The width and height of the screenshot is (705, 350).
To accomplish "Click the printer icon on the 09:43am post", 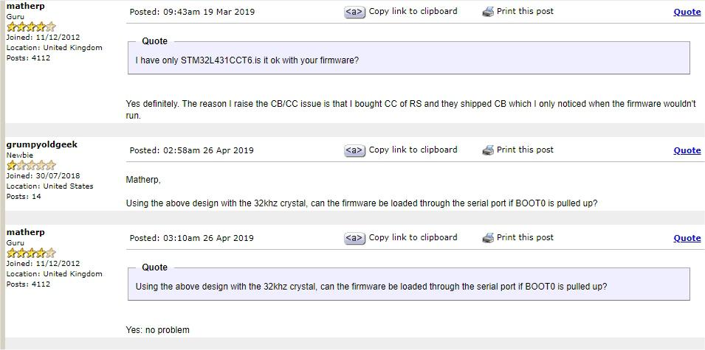I will tap(488, 12).
